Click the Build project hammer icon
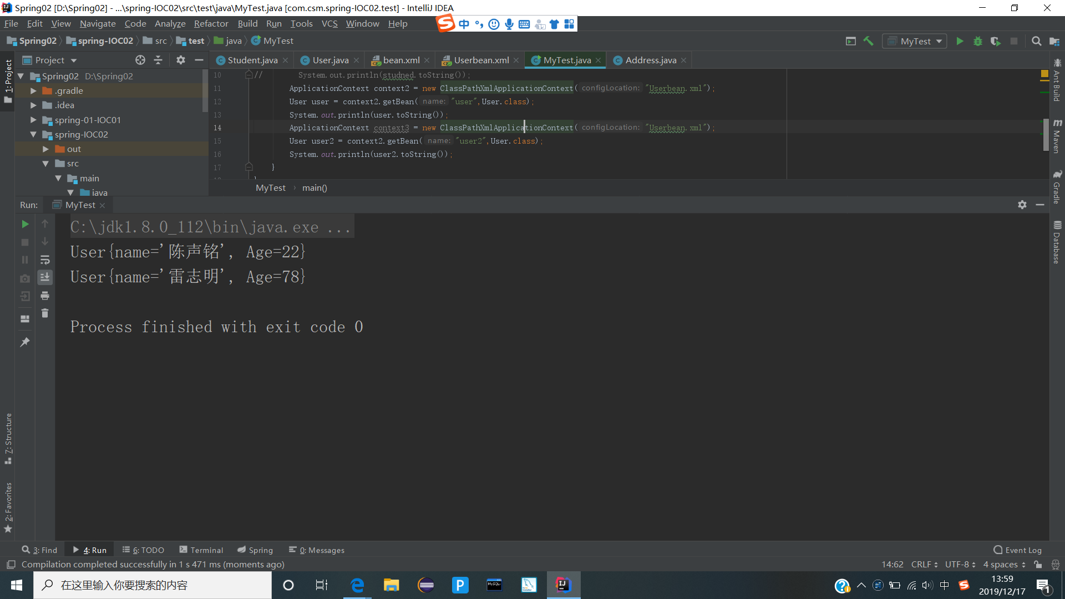 [869, 41]
